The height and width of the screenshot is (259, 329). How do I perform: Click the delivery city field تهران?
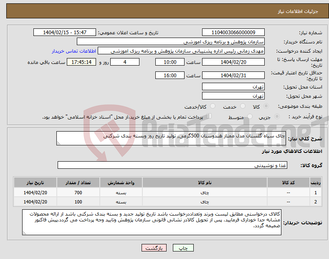[x=233, y=96]
